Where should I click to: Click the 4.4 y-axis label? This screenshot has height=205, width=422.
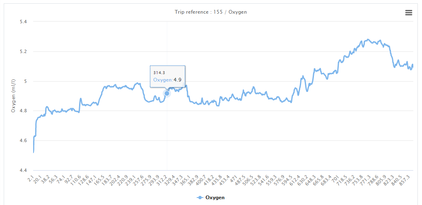24,170
